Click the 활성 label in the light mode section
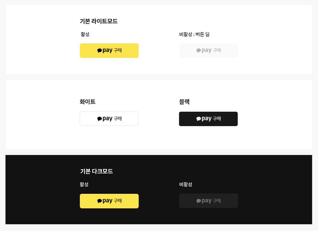The height and width of the screenshot is (231, 318). coord(85,34)
